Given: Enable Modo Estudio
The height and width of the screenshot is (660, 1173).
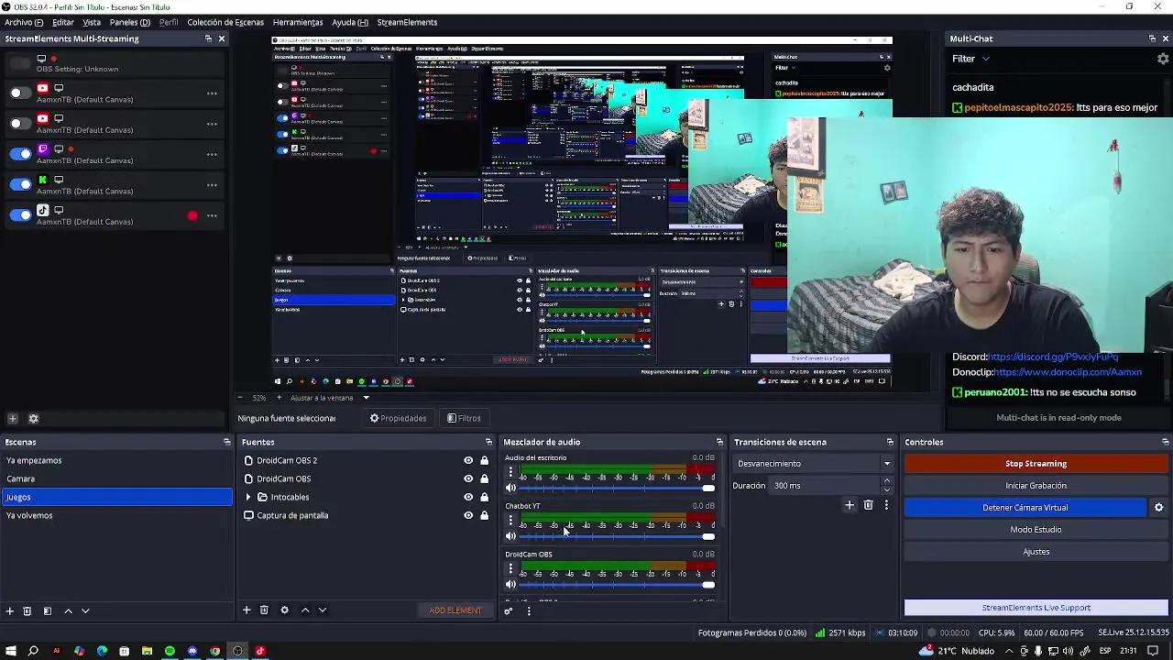Looking at the screenshot, I should [1036, 530].
